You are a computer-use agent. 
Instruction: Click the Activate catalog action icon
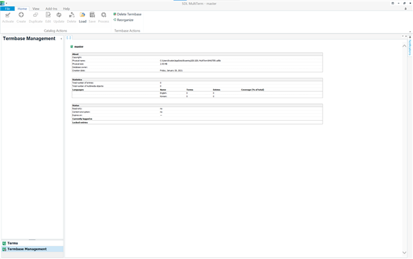8,15
